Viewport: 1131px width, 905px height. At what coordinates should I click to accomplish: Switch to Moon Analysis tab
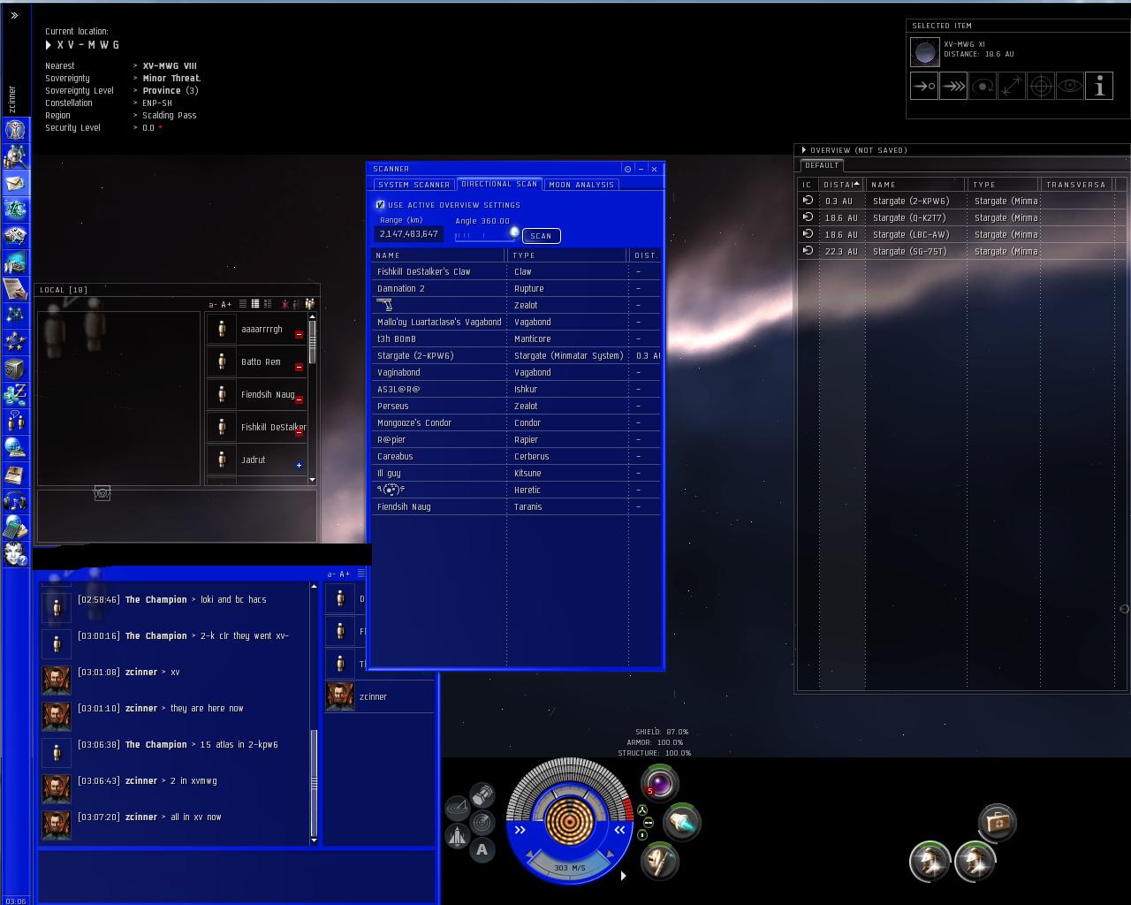pyautogui.click(x=581, y=185)
